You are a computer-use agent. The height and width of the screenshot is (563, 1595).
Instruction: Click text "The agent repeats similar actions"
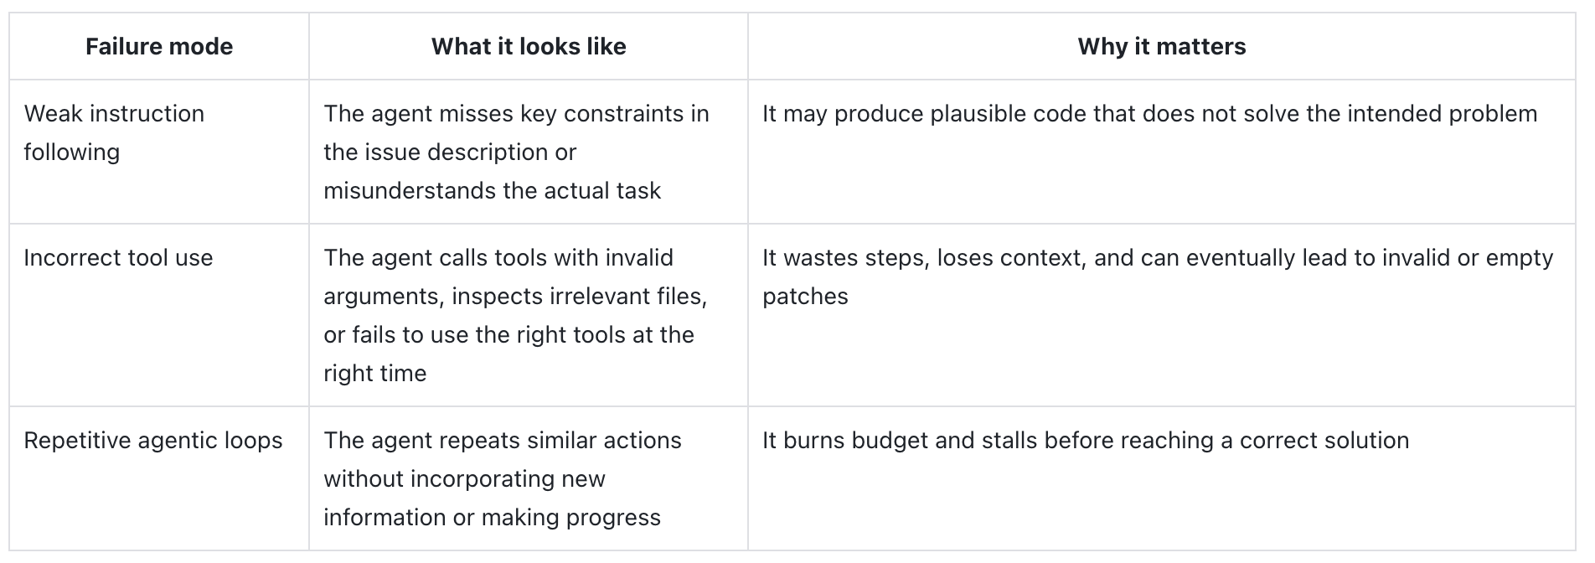(x=503, y=440)
